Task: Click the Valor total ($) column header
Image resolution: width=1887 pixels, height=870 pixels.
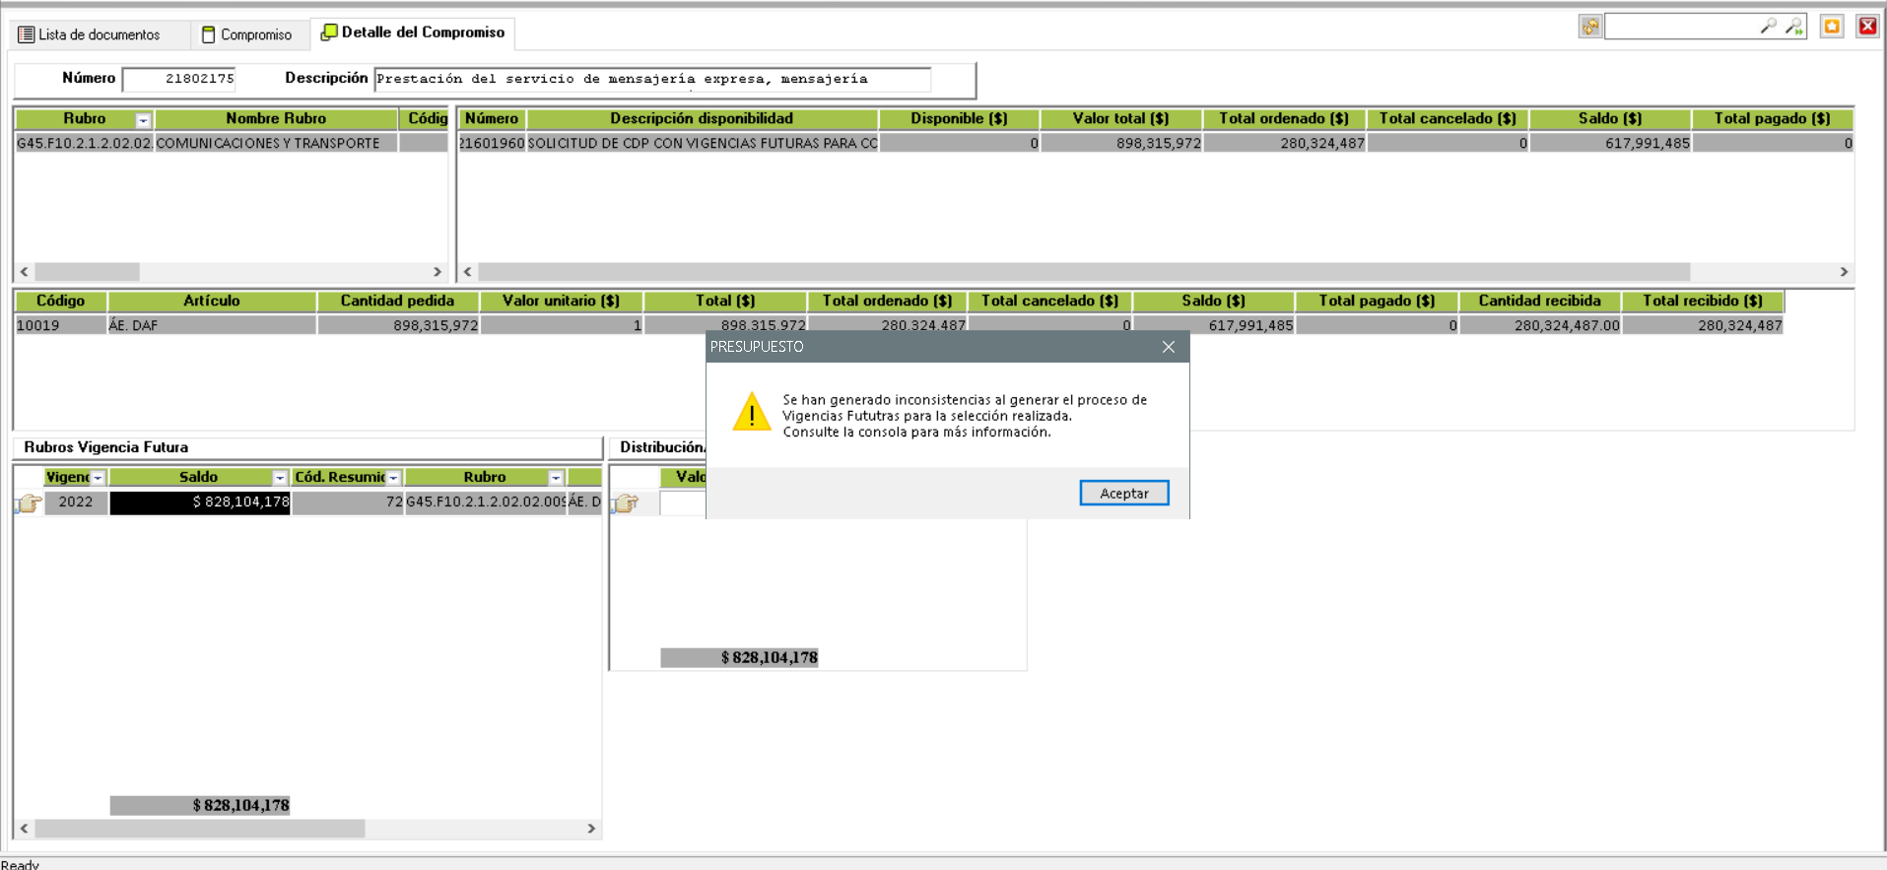Action: point(1121,118)
